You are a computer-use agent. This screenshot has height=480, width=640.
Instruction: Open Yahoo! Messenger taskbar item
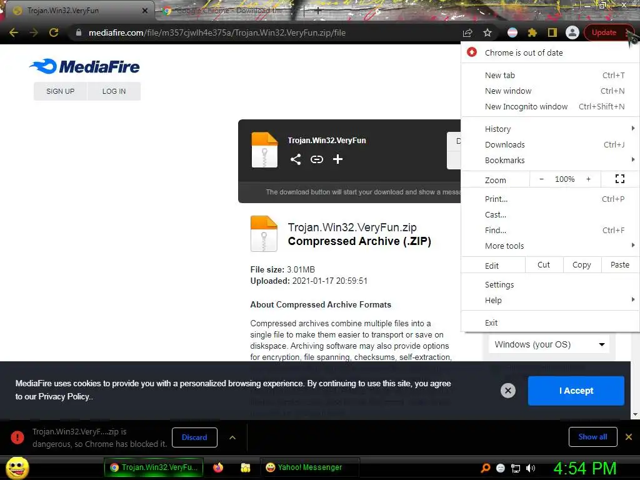(309, 467)
